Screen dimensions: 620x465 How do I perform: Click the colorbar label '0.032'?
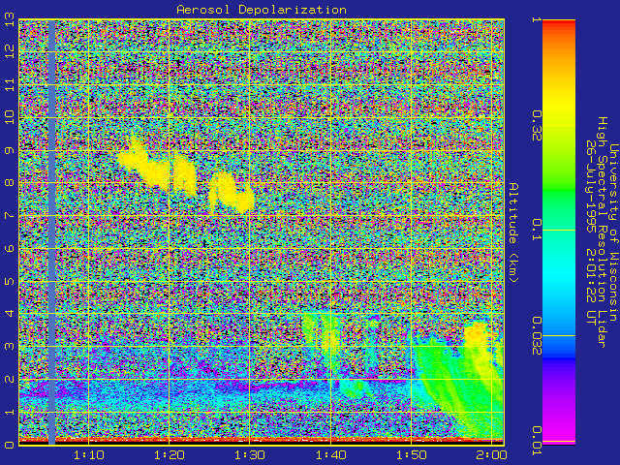[537, 336]
